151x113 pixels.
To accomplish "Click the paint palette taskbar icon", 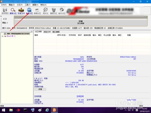I will click(x=40, y=110).
